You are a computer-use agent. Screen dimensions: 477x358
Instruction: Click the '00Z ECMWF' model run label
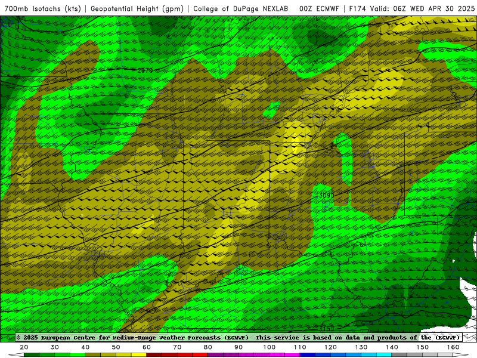tap(319, 8)
